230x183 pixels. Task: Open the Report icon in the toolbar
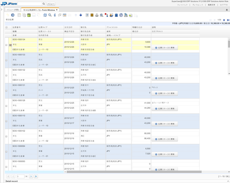click(x=87, y=15)
